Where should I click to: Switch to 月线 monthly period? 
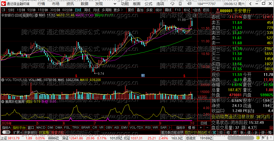(96, 10)
